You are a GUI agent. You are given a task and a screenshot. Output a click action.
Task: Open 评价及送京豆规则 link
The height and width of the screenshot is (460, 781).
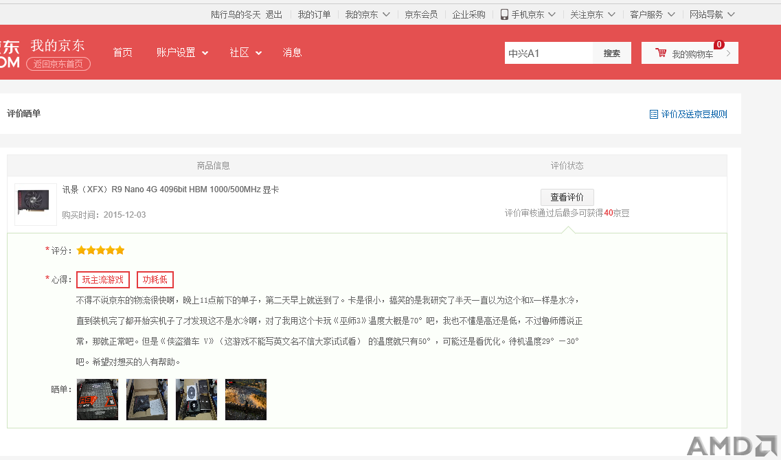[x=694, y=115]
